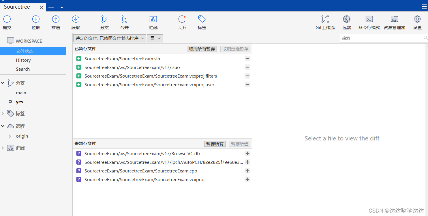Open the list view mode dropdown
This screenshot has width=428, height=216.
155,38
